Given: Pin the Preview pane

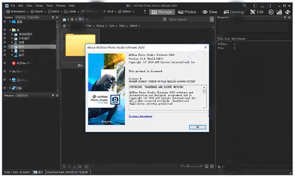Looking at the screenshot, I should (x=53, y=95).
